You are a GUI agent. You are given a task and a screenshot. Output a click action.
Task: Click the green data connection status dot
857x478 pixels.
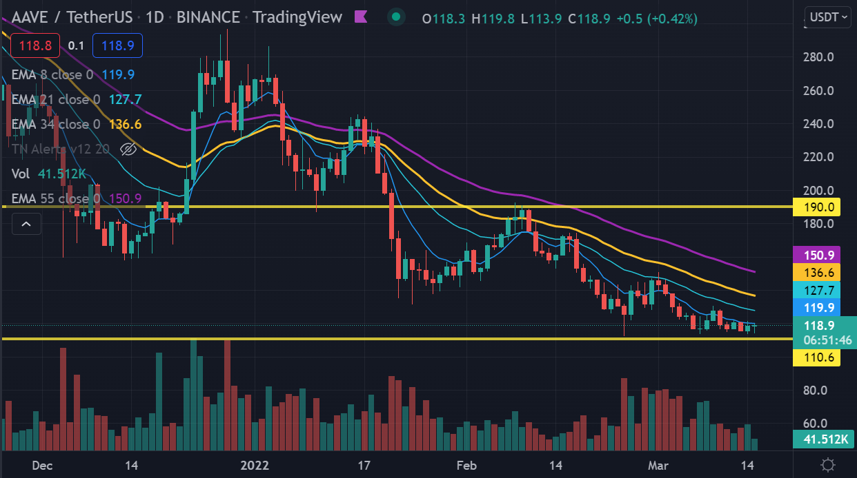(395, 17)
